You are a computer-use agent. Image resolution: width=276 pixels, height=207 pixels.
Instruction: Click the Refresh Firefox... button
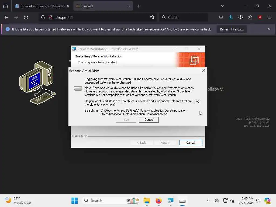tap(232, 29)
